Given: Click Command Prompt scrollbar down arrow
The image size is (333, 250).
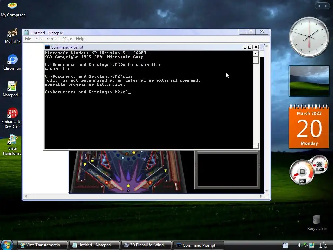Looking at the screenshot, I should coord(256,146).
